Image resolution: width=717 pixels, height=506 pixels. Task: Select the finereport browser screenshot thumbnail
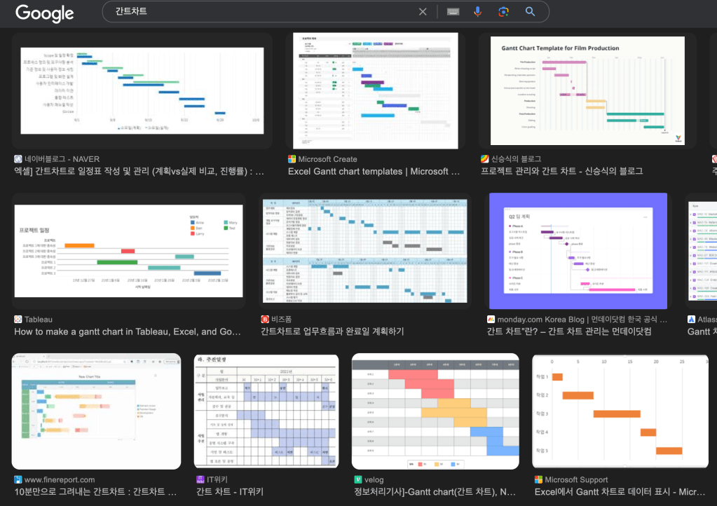tap(96, 411)
